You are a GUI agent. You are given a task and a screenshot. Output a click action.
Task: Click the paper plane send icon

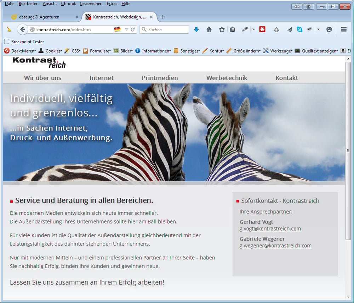pyautogui.click(x=290, y=29)
